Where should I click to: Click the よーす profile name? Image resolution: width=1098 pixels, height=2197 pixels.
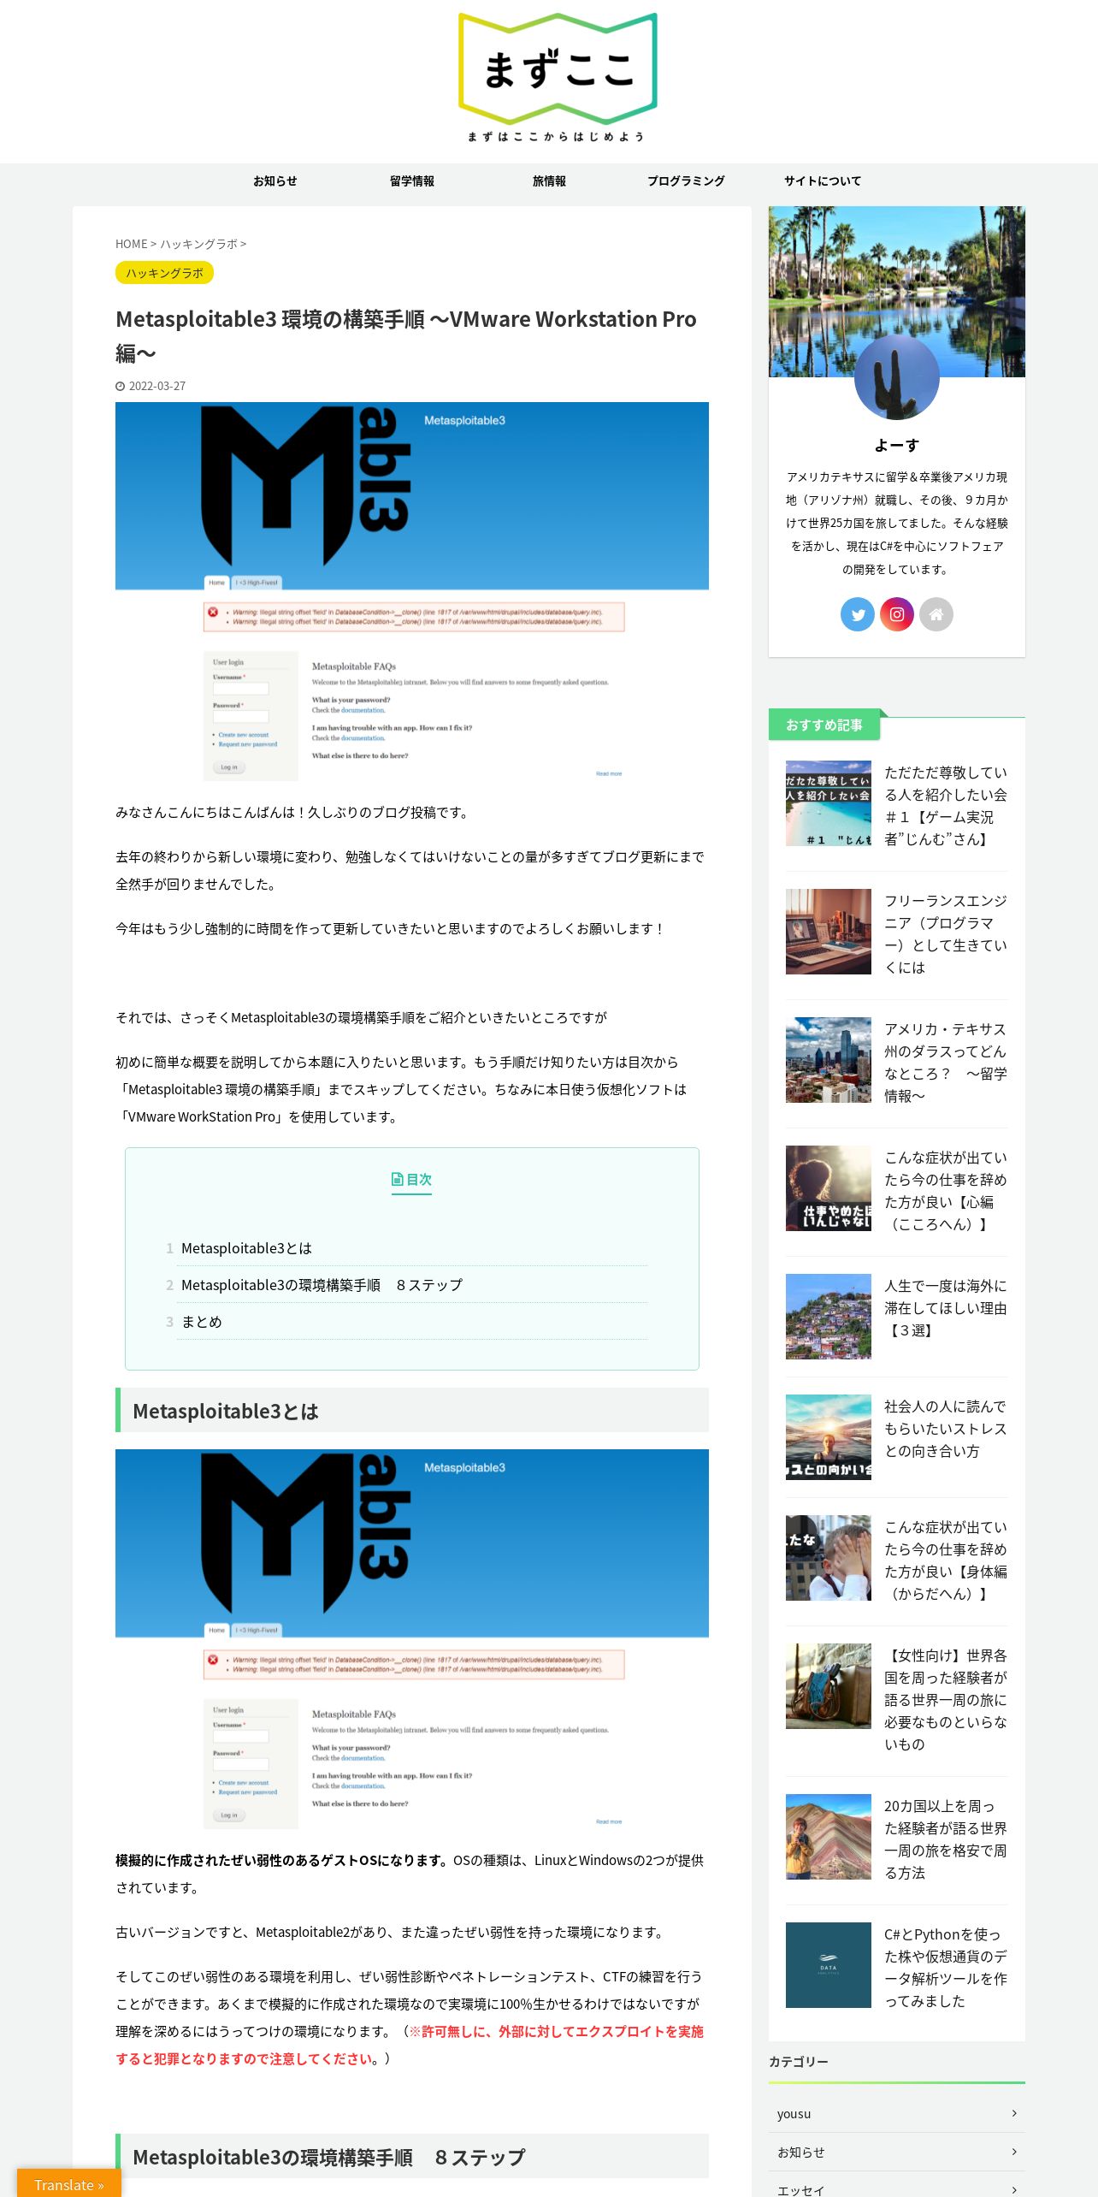897,446
